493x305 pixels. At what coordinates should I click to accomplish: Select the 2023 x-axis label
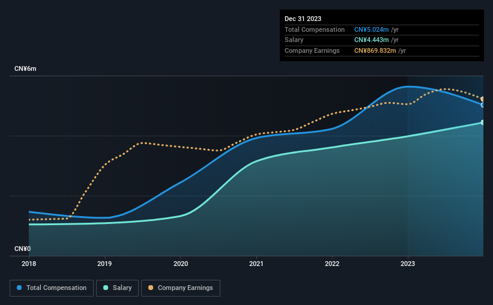408,264
